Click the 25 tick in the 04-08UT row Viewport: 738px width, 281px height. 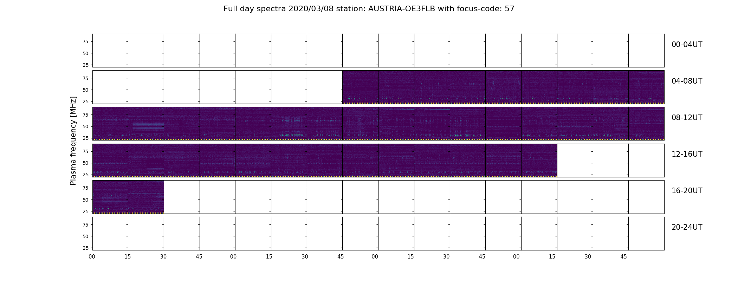(x=85, y=102)
